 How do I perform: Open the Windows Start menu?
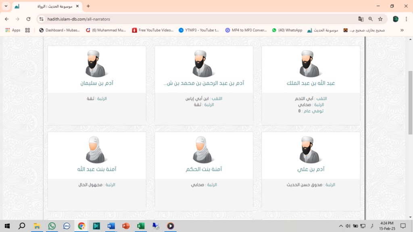pyautogui.click(x=7, y=226)
